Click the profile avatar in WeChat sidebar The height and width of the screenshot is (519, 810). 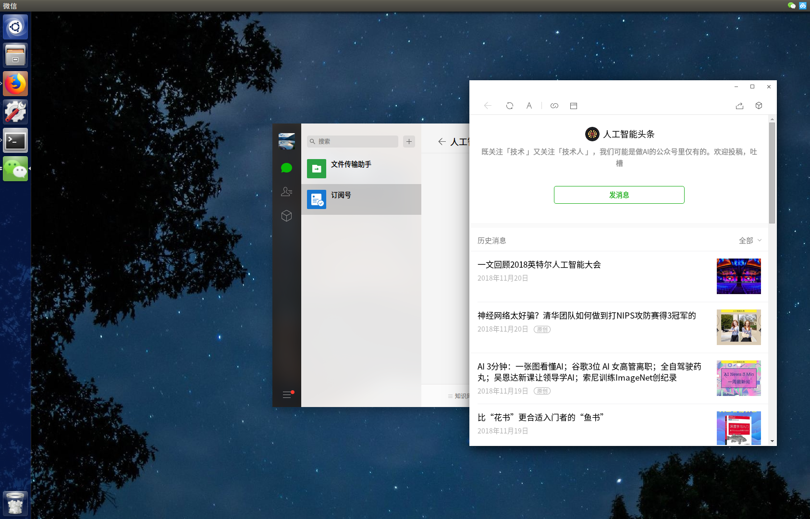tap(287, 141)
